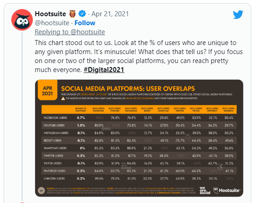Open the Social Media Platforms chart image
Screen dimensions: 258x203
(x=139, y=138)
